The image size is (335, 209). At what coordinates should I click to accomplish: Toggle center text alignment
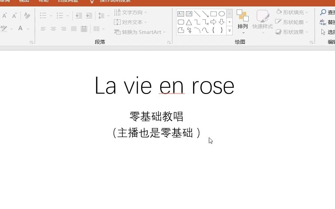(53, 29)
